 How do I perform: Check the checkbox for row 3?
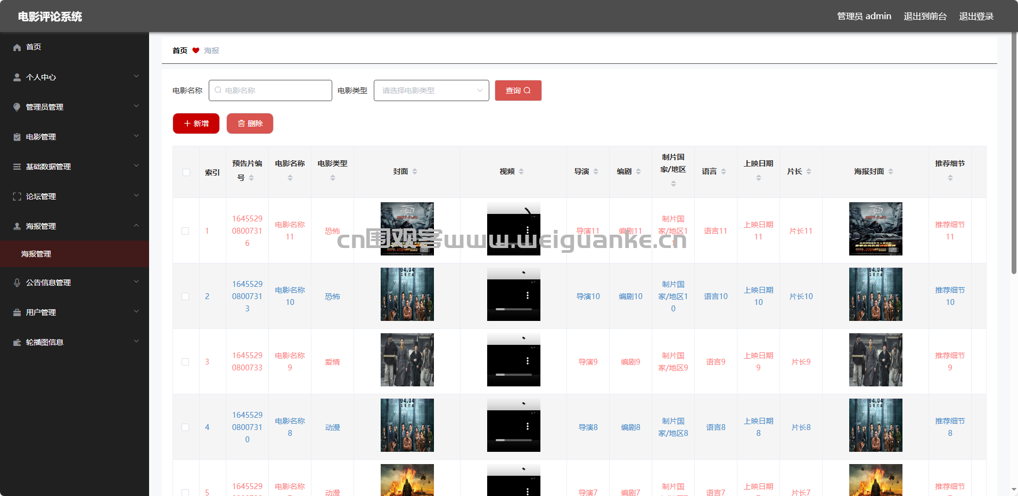185,362
